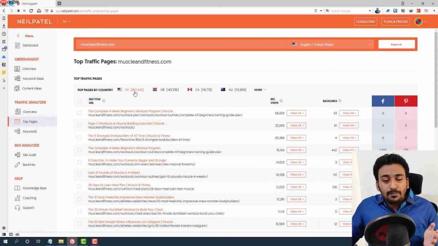Click the info icon next to Est. Visits
Image resolution: width=438 pixels, height=246 pixels.
pos(281,101)
